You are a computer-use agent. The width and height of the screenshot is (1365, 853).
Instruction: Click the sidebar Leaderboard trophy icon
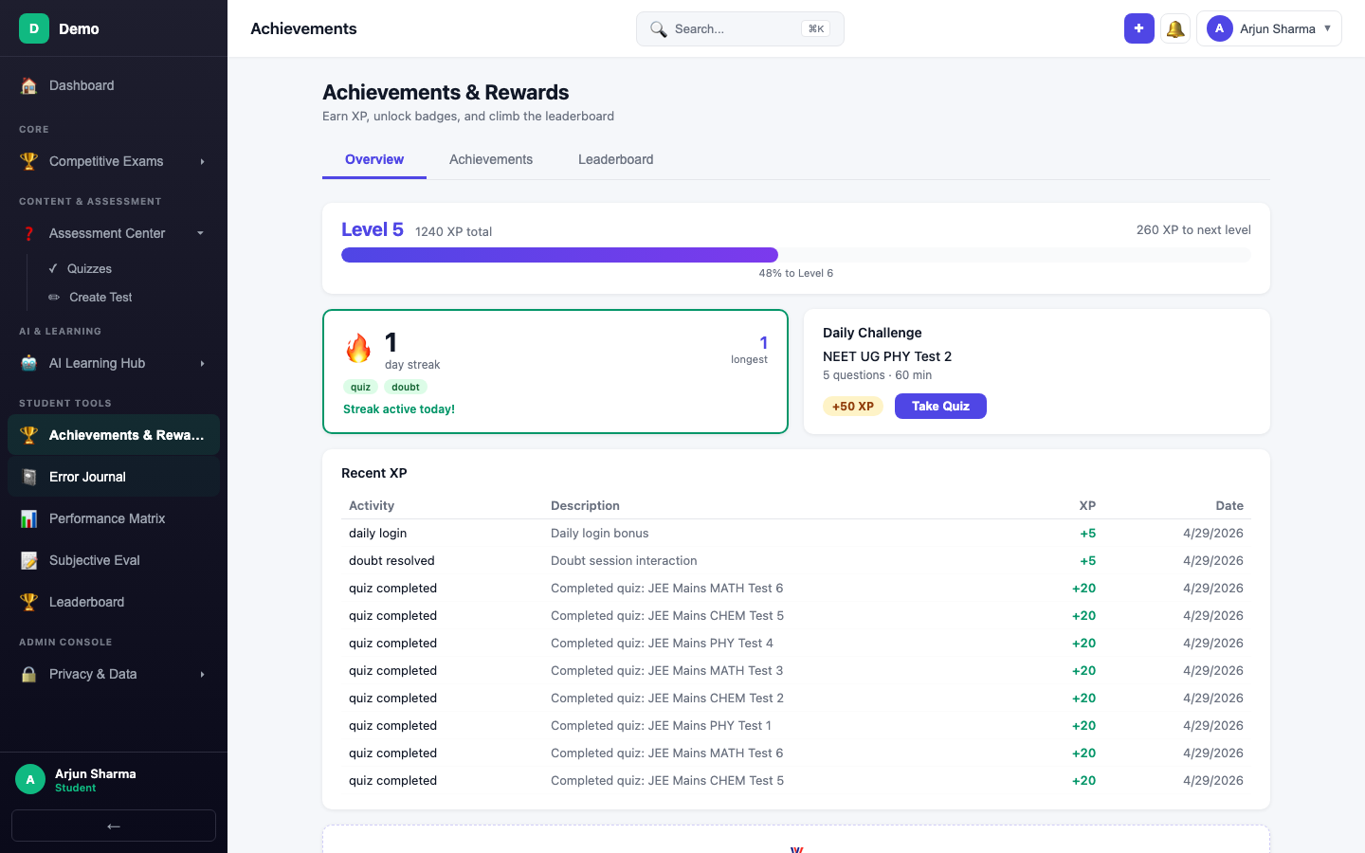29,602
